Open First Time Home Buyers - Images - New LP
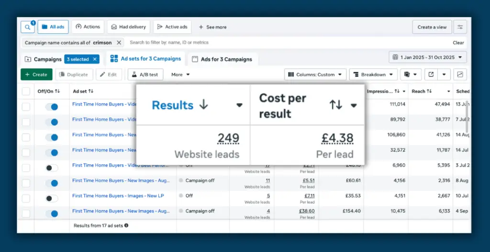 pos(118,196)
